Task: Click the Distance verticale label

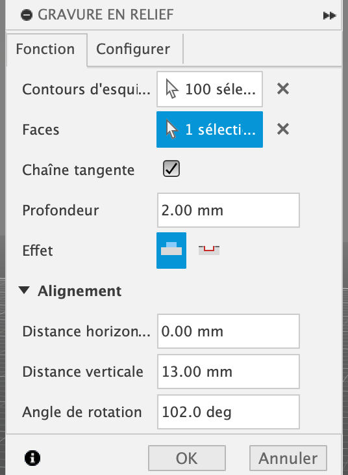Action: click(82, 372)
